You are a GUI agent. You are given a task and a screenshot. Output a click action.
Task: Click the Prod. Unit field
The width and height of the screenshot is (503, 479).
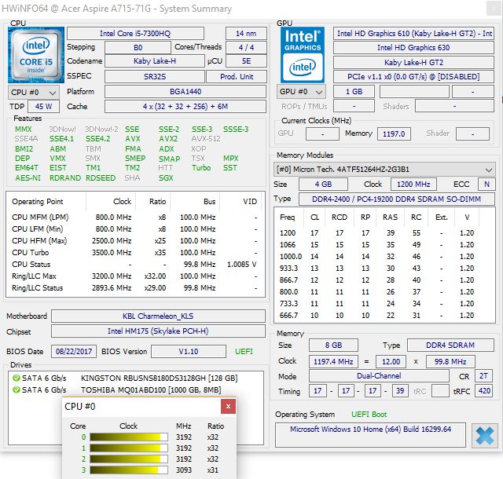pyautogui.click(x=237, y=77)
